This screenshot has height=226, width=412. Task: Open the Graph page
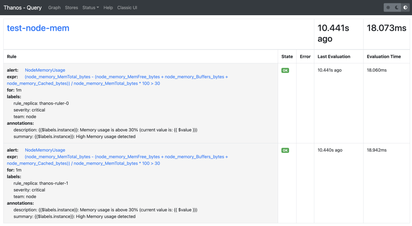54,8
